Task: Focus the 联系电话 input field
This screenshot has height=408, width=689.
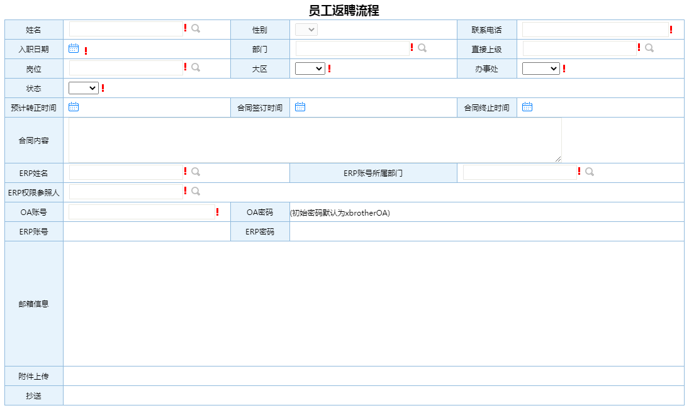Action: (595, 30)
